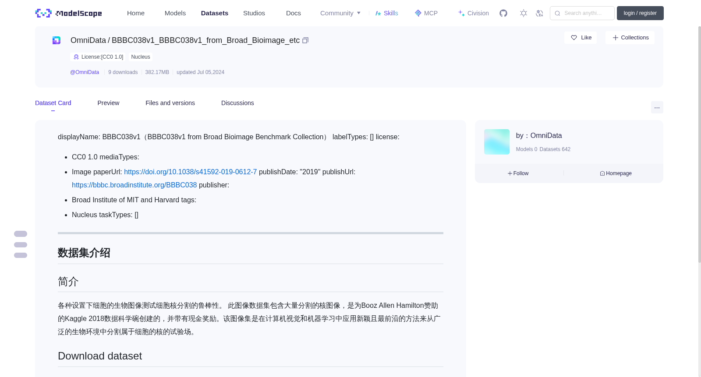Click the first floating sidebar pill
The height and width of the screenshot is (377, 701).
click(x=21, y=234)
